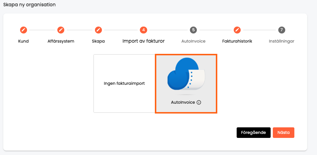This screenshot has height=155, width=317.
Task: Click the Affärssystem step pencil icon
Action: tap(61, 30)
